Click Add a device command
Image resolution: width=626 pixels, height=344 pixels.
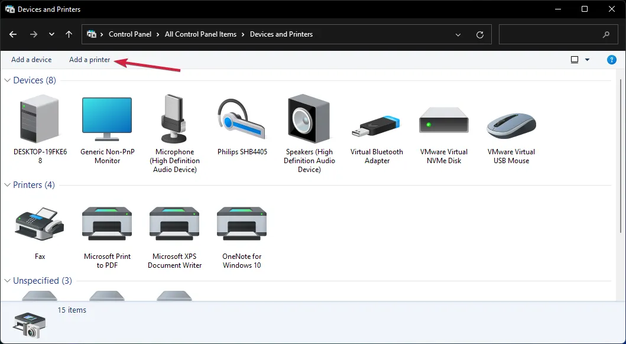(31, 60)
